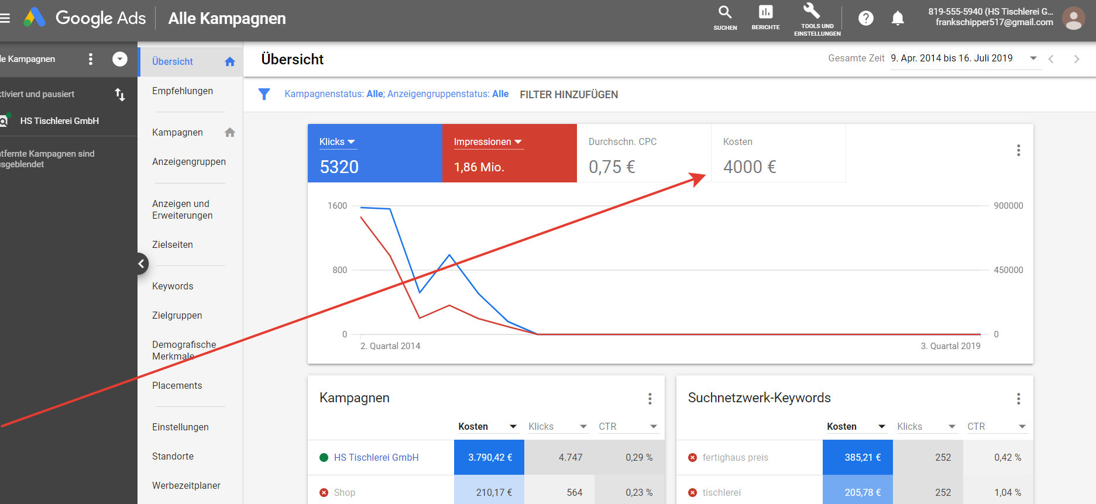Viewport: 1096px width, 504px height.
Task: Open Standorte in the side menu
Action: (x=173, y=457)
